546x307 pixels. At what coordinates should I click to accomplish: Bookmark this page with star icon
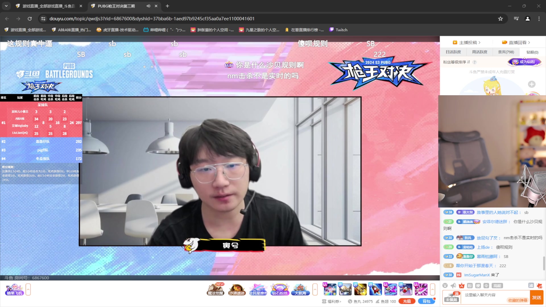point(500,19)
